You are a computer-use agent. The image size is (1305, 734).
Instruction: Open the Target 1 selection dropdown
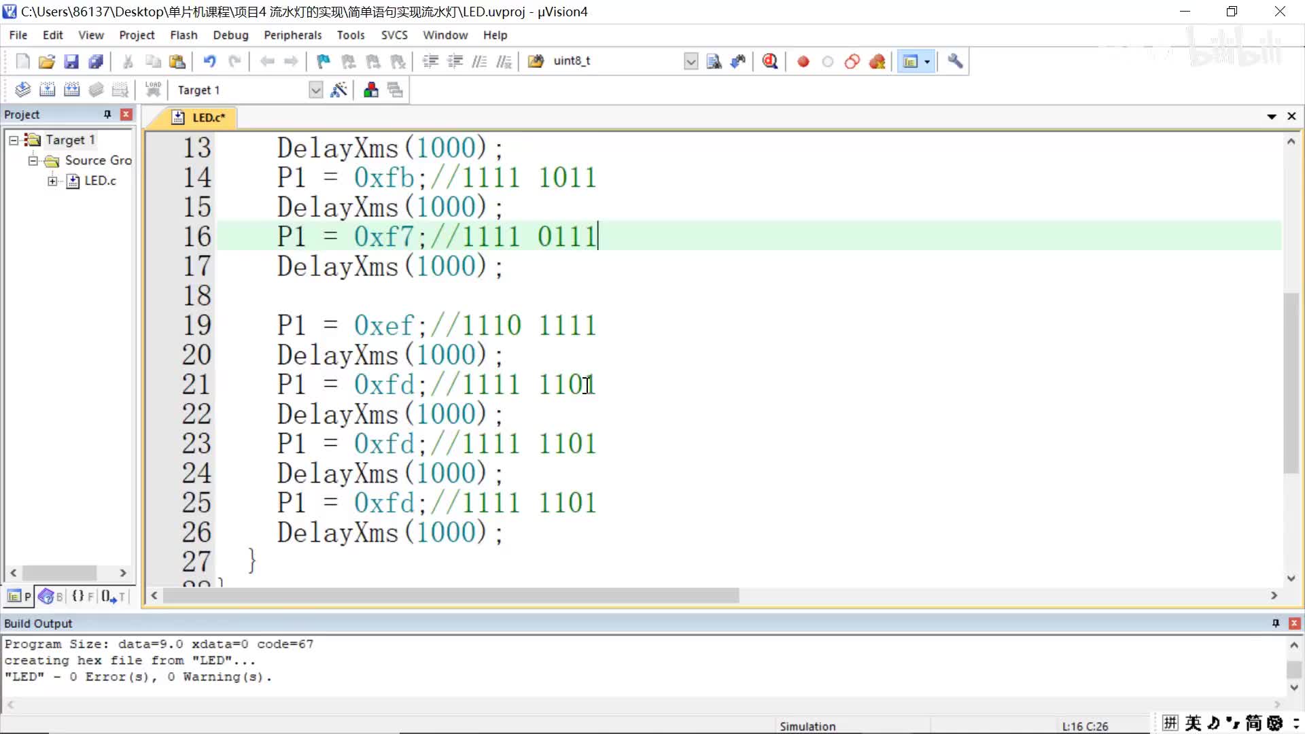point(315,90)
